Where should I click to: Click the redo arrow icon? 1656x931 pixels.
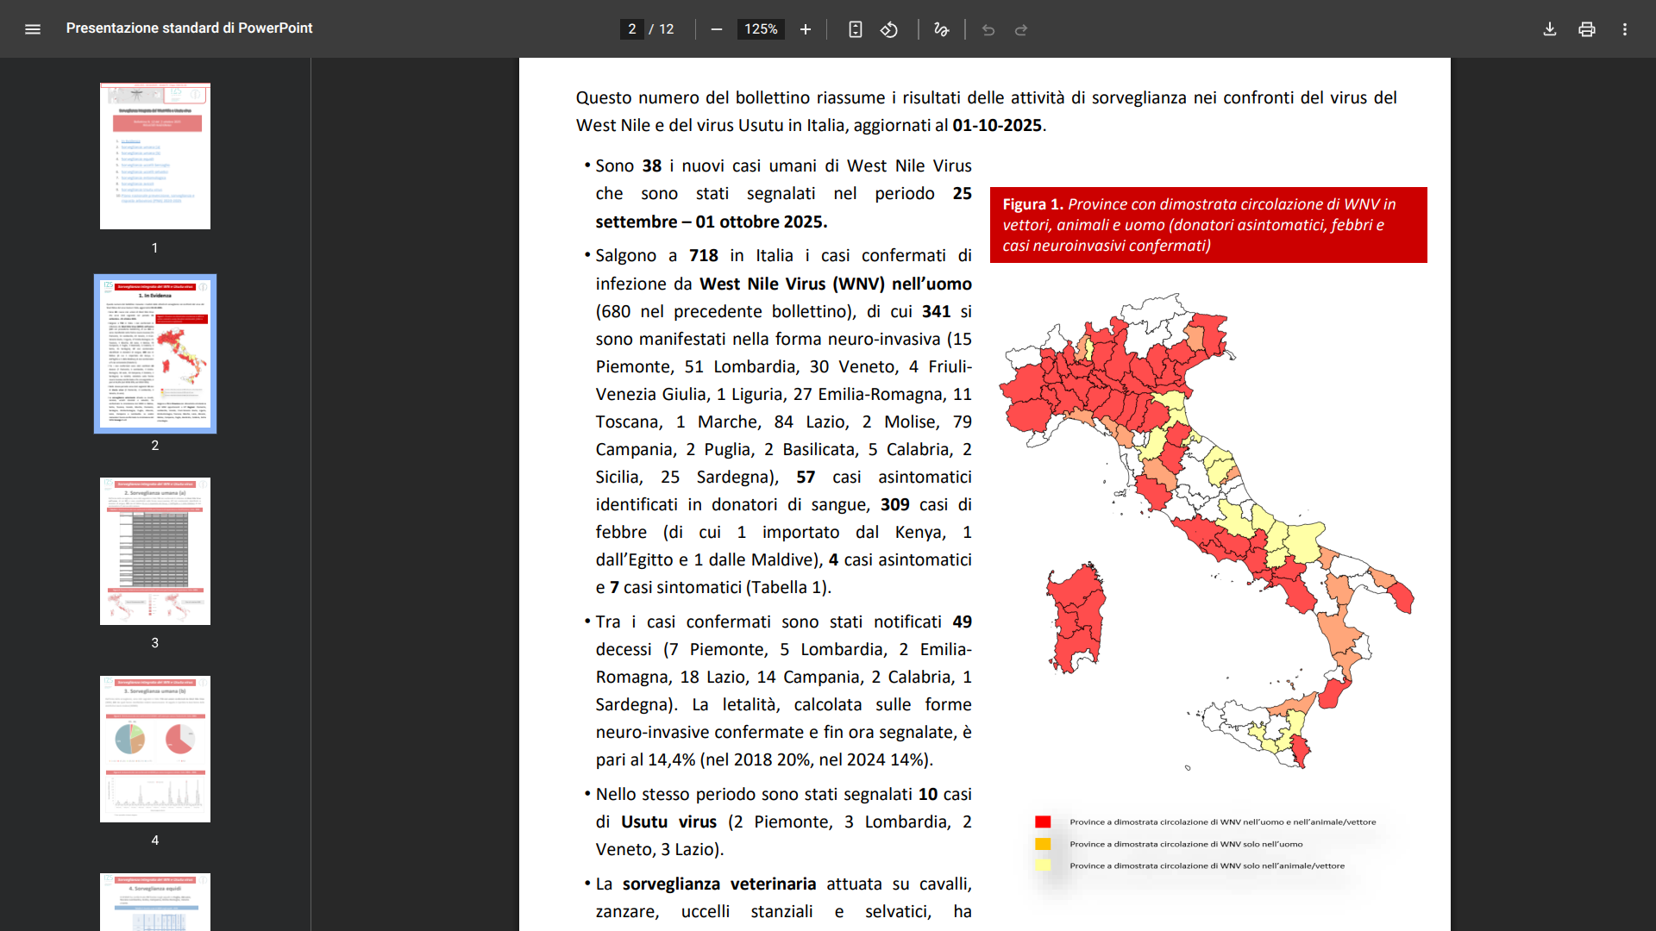click(x=1021, y=29)
